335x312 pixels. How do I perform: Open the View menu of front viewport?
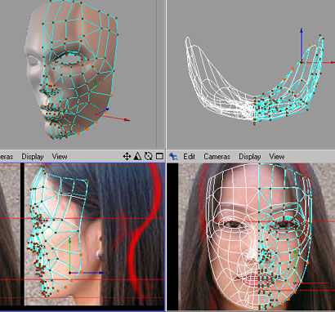(277, 157)
